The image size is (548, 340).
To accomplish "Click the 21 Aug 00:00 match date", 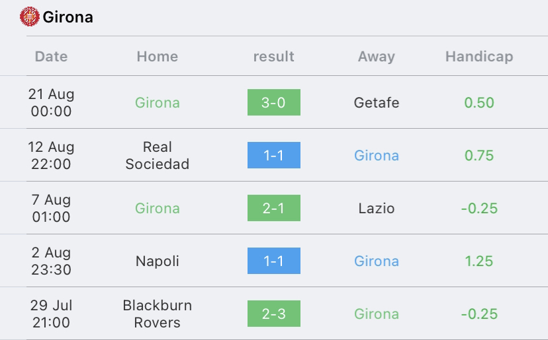I will pos(51,102).
